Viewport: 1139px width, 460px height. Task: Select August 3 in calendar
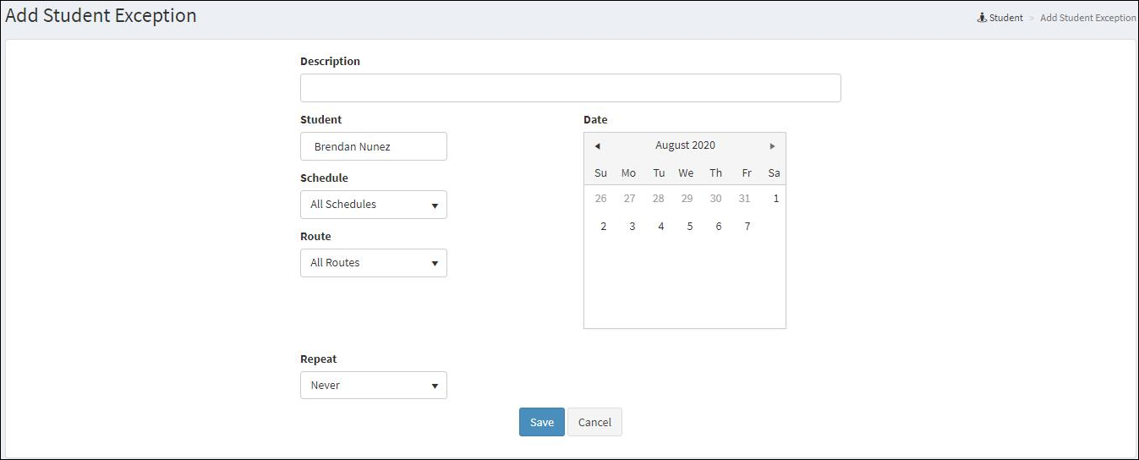[632, 227]
